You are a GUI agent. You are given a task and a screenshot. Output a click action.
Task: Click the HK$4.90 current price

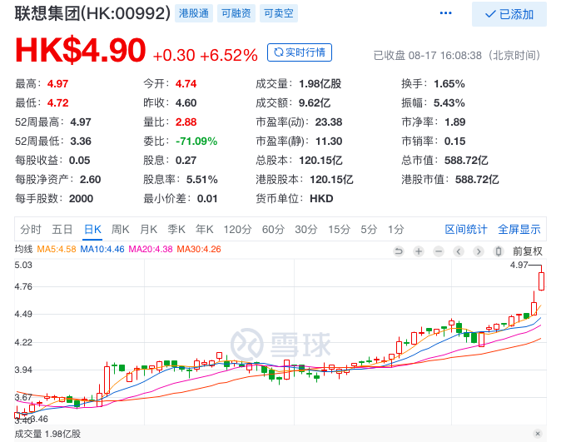click(x=81, y=50)
